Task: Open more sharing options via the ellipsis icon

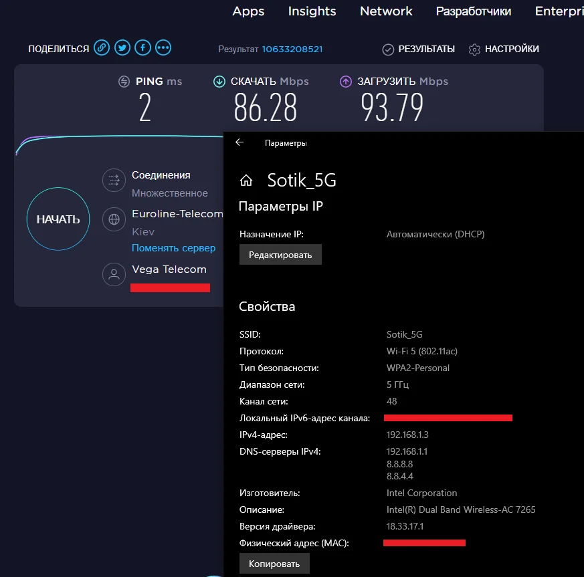Action: 163,47
